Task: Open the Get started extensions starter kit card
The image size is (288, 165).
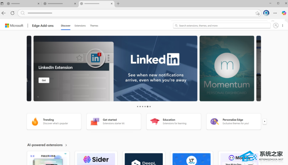Action: point(114,121)
